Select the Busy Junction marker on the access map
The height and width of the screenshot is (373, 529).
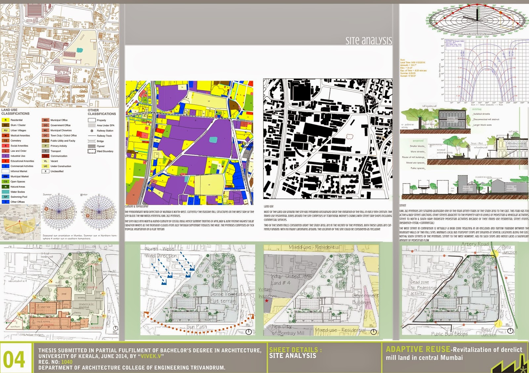click(495, 254)
